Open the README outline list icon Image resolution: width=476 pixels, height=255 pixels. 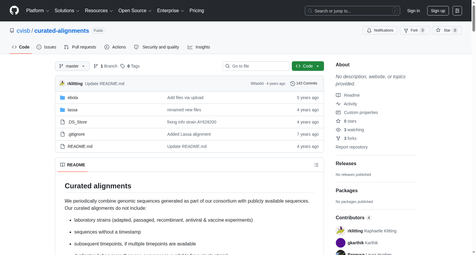click(x=316, y=165)
